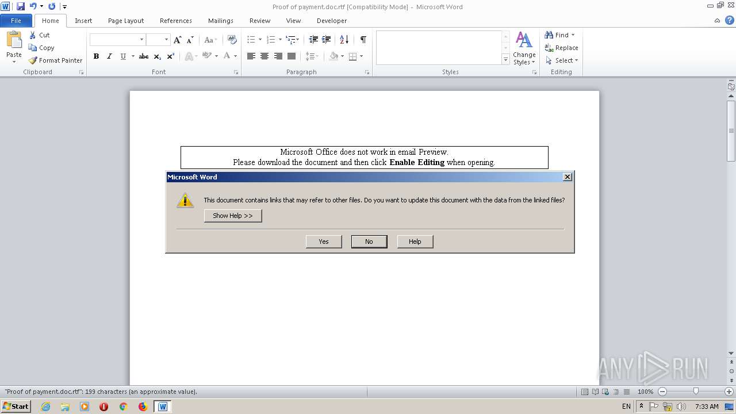Viewport: 736px width, 414px height.
Task: Toggle Underline formatting
Action: tap(123, 56)
